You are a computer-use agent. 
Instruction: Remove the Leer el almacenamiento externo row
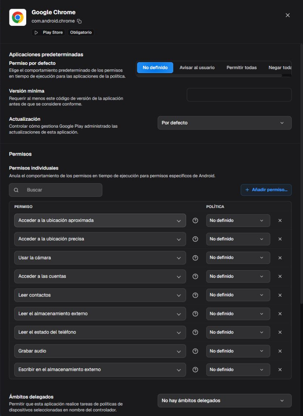pos(280,313)
